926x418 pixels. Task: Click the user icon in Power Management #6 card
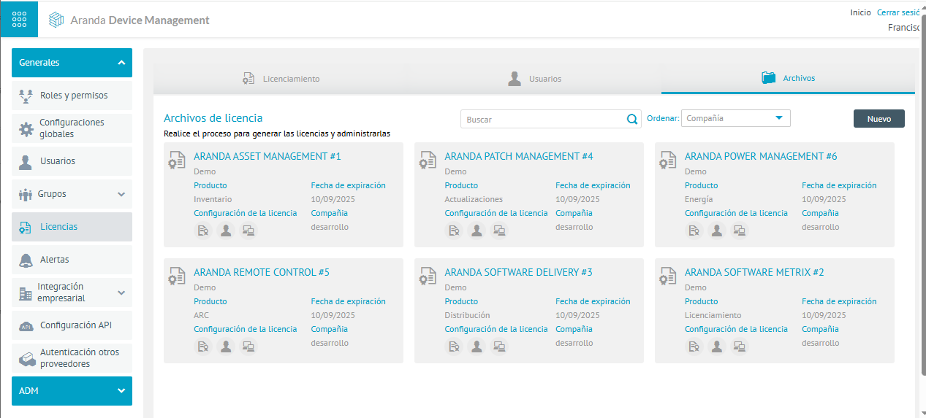click(717, 231)
